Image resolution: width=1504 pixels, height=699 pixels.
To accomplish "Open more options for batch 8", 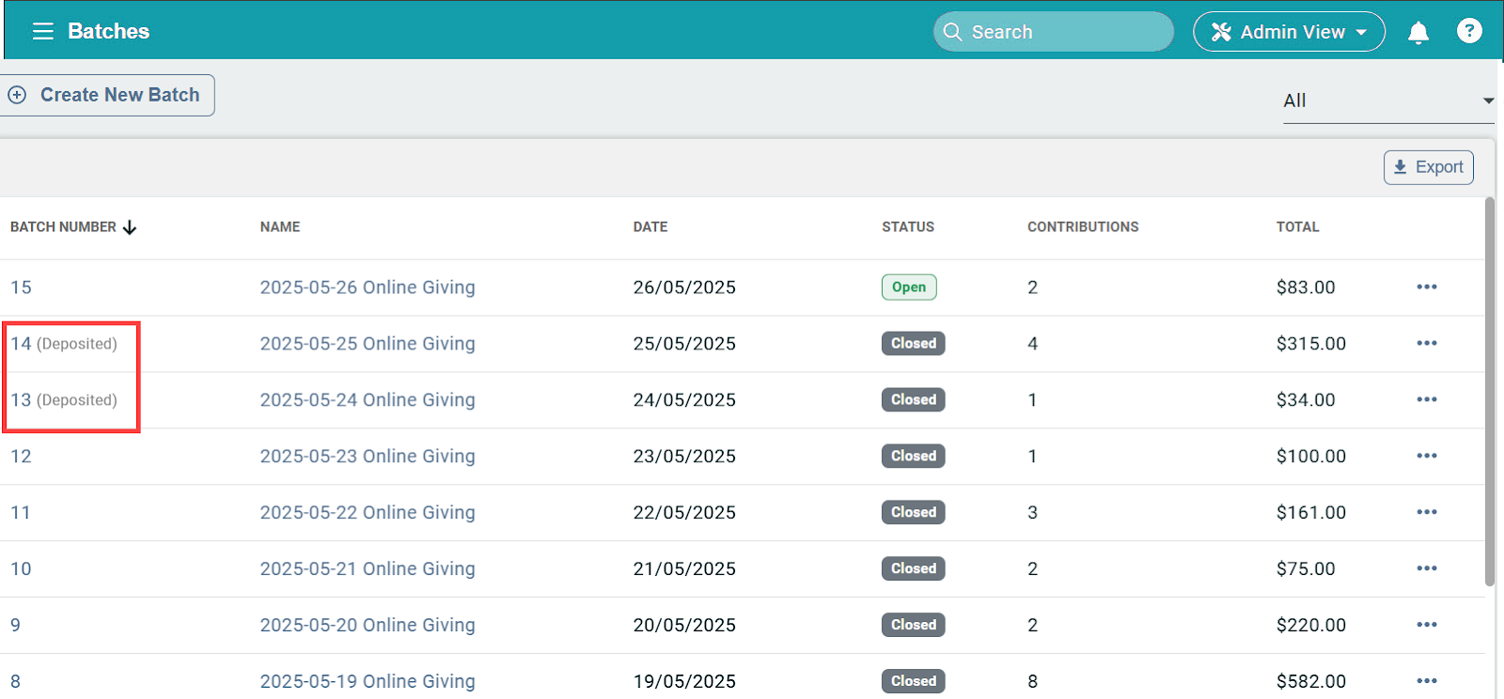I will point(1427,681).
